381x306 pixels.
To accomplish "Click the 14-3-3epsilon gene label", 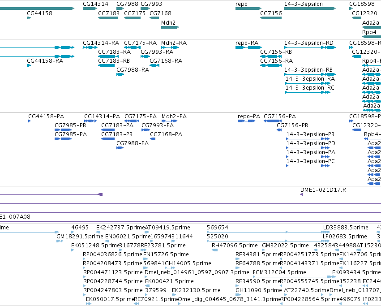I will (304, 4).
